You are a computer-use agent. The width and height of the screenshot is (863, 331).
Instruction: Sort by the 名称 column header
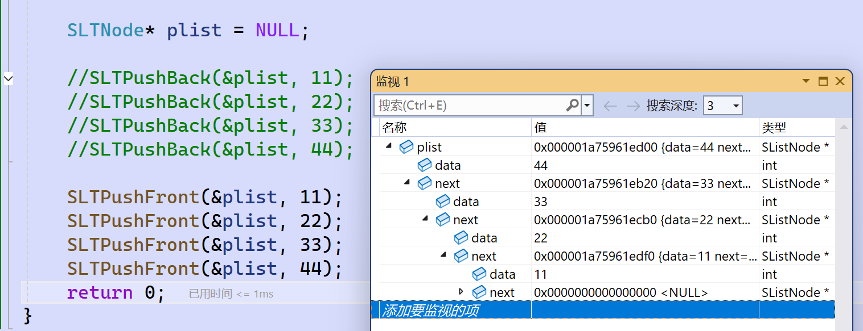point(455,128)
